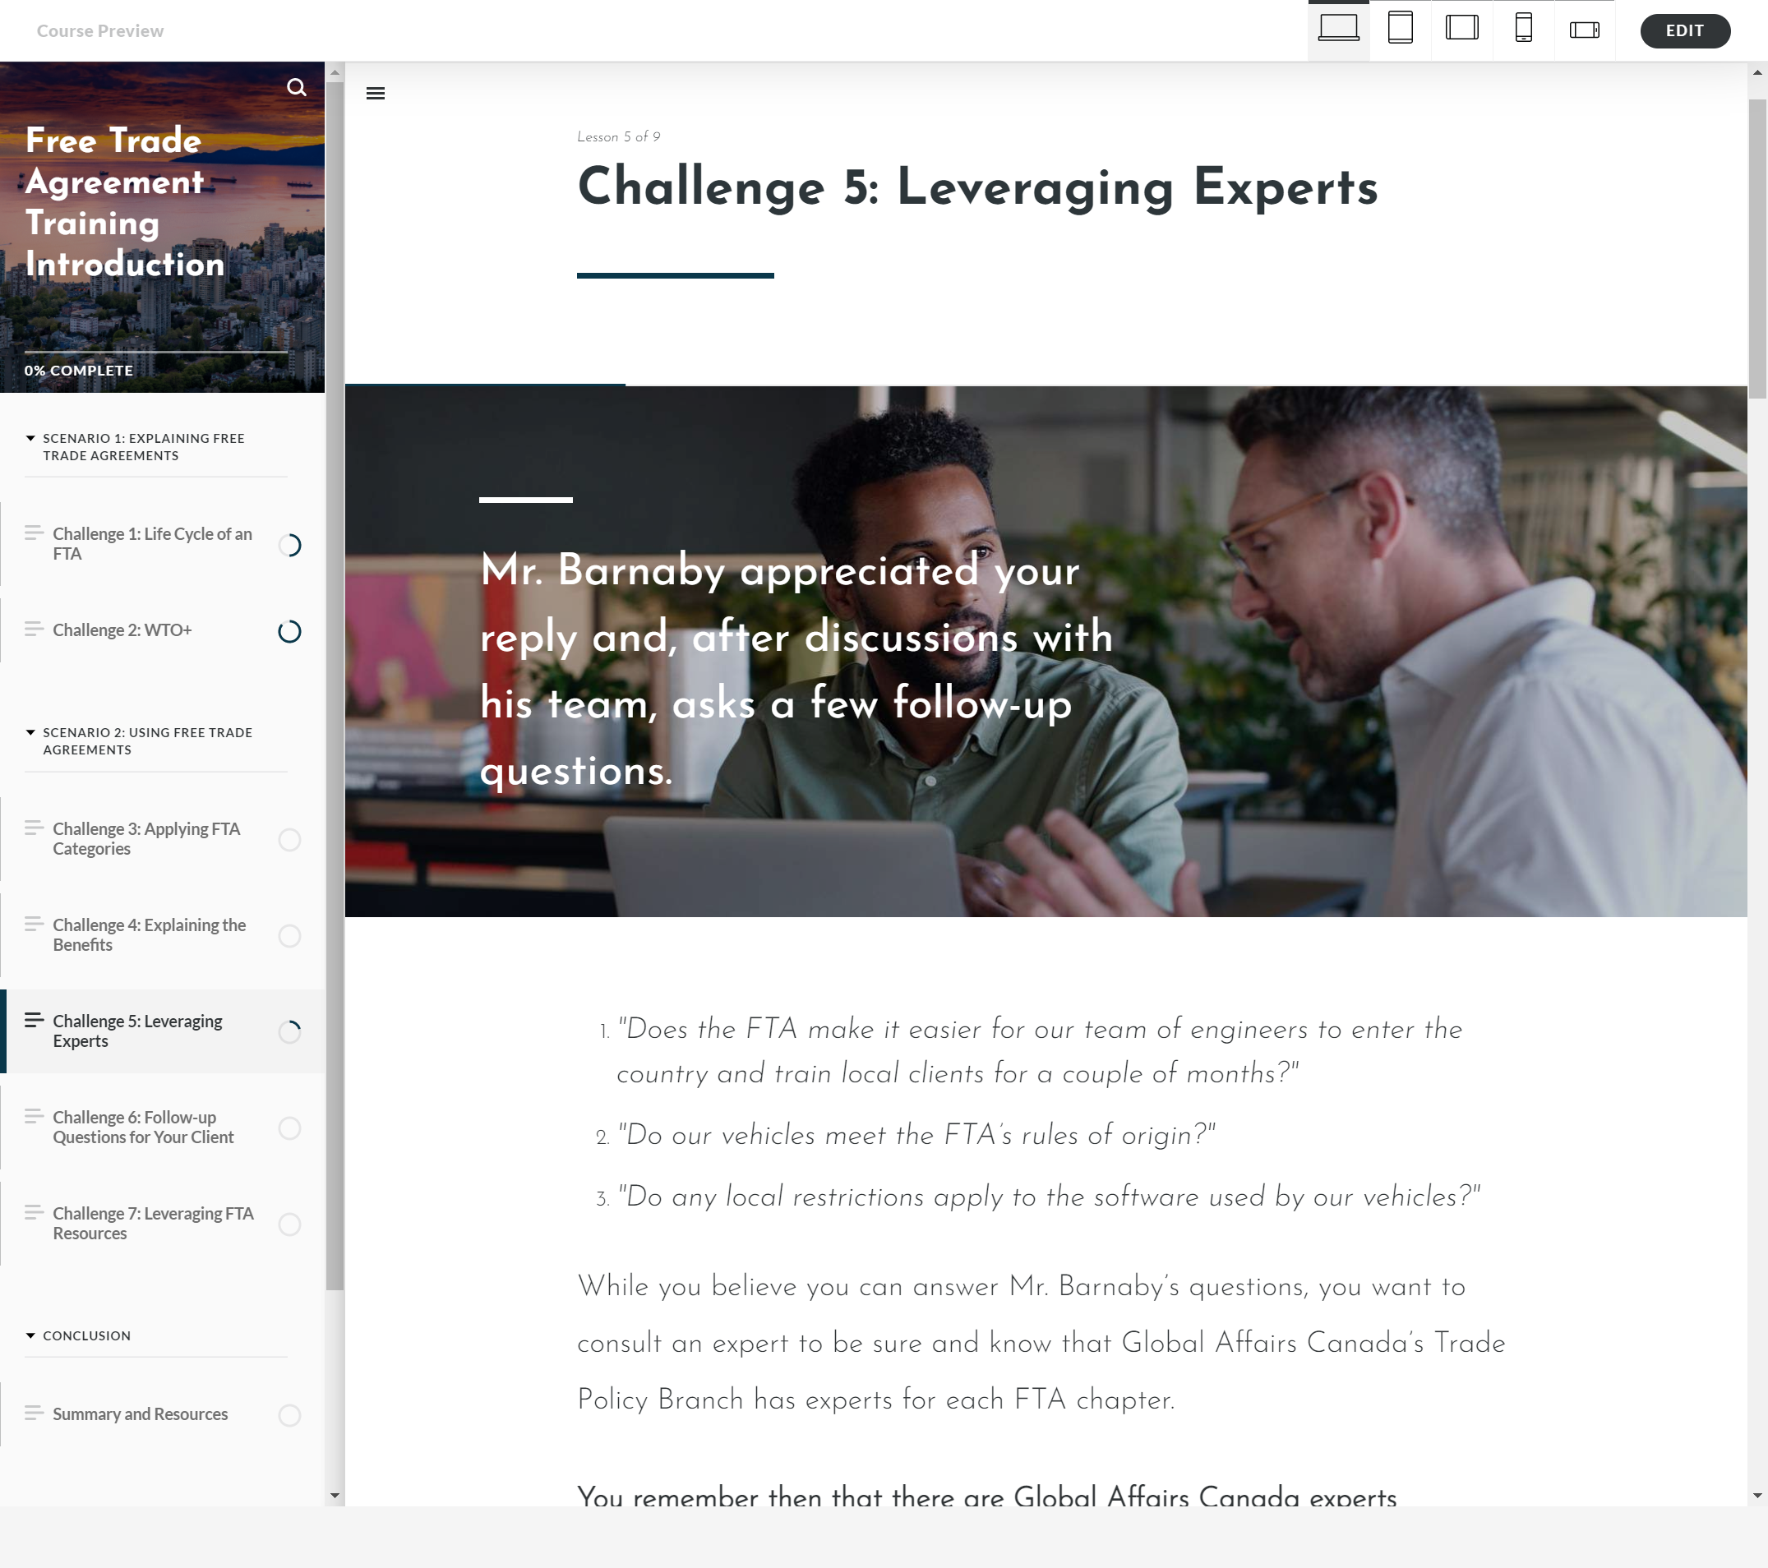
Task: Switch to phone landscape preview
Action: click(1584, 30)
